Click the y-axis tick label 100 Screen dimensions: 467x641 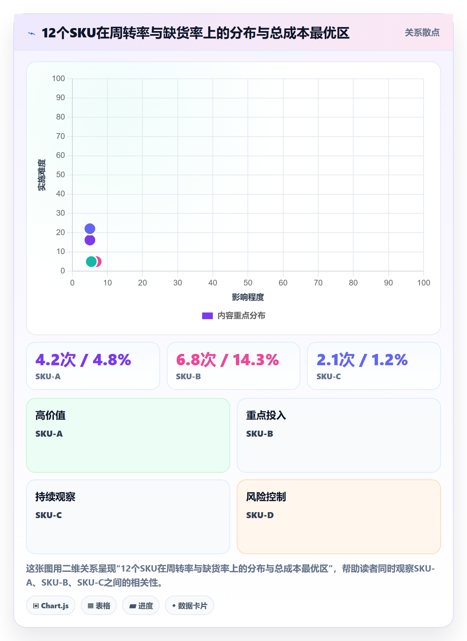(58, 78)
